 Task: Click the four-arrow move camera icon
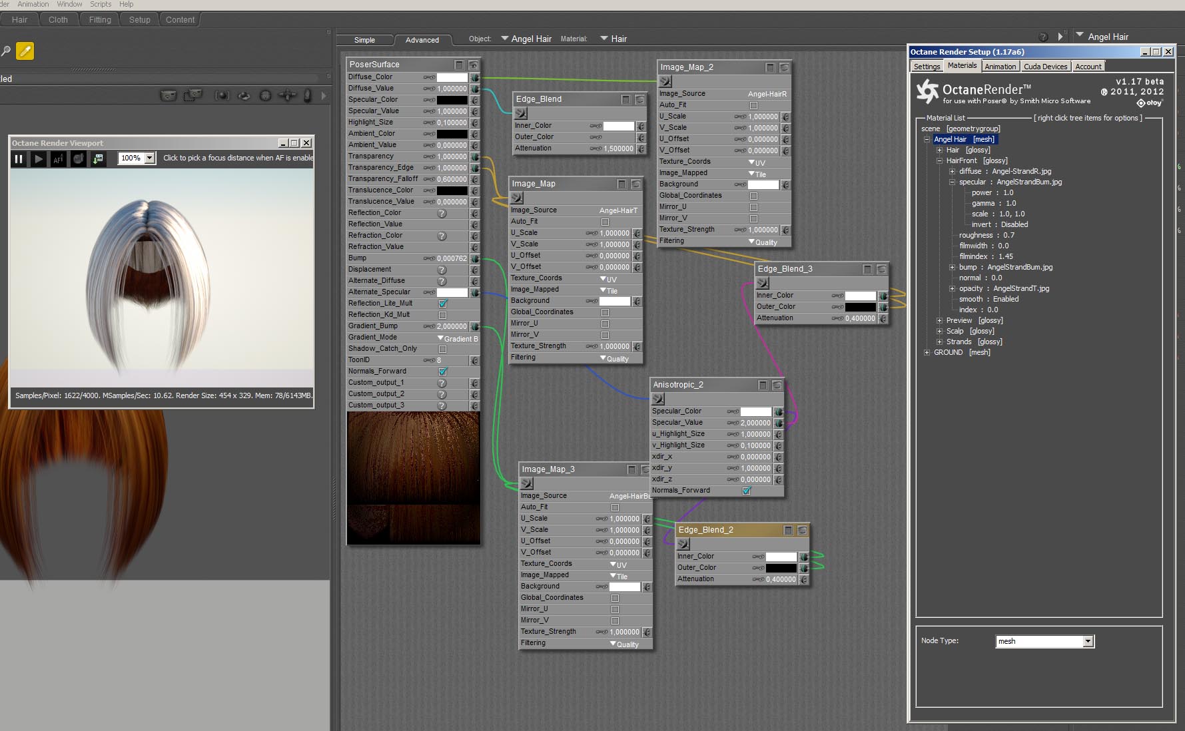point(288,96)
